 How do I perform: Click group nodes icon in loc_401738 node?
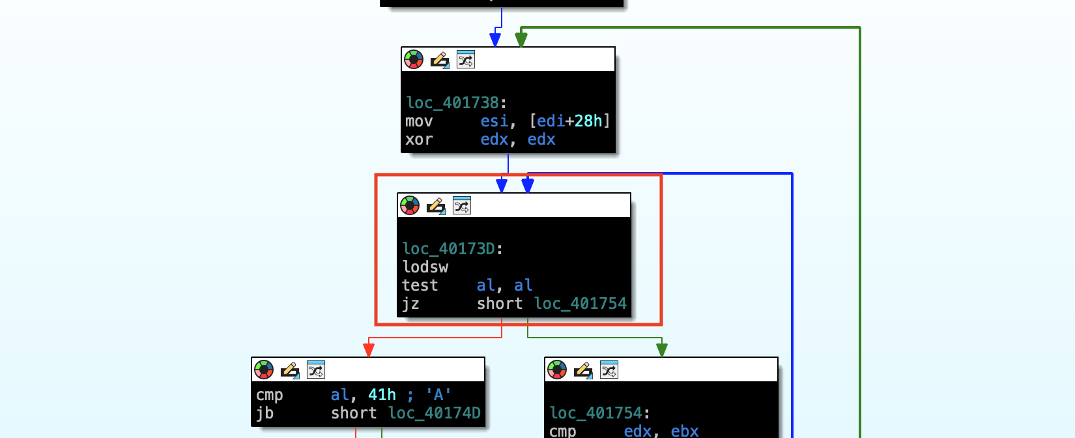466,60
